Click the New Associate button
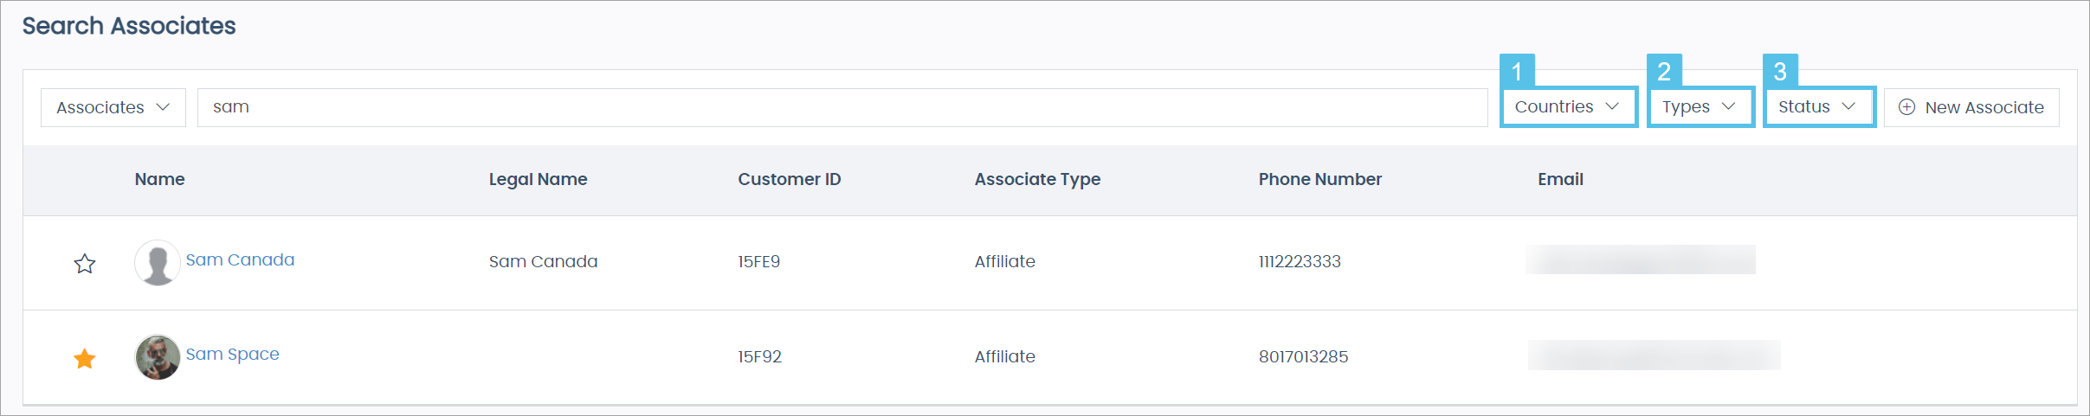Screen dimensions: 2090x416 pyautogui.click(x=1971, y=107)
